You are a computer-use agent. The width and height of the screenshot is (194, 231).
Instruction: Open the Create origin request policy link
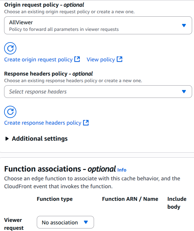click(38, 59)
